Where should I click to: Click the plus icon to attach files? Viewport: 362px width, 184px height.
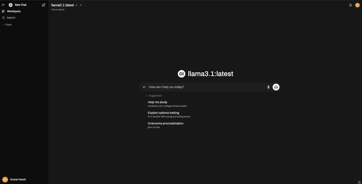144,87
